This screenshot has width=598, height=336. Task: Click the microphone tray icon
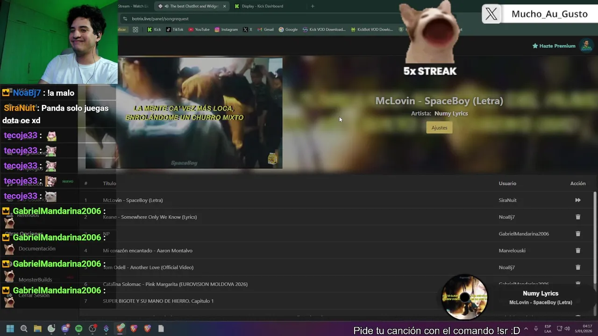[x=536, y=329]
